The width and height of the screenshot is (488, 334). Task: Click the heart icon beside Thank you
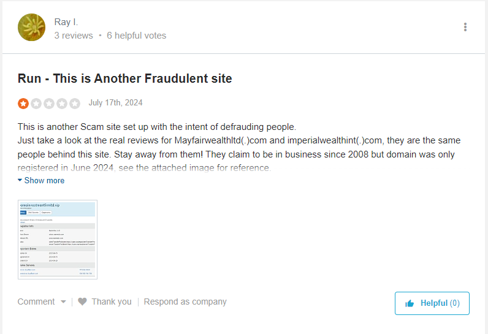click(83, 302)
